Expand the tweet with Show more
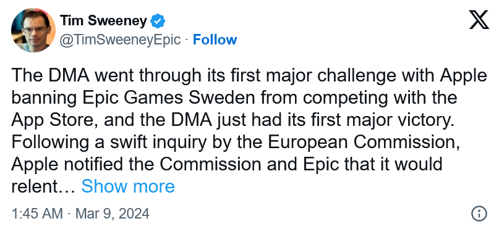Screen dimensions: 499x229 [x=128, y=186]
